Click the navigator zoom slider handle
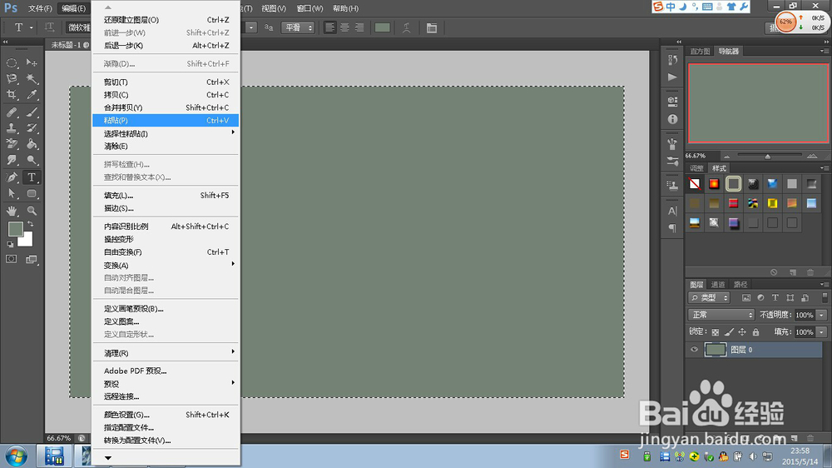The height and width of the screenshot is (468, 832). click(x=767, y=157)
